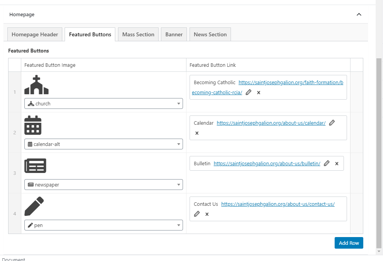Image resolution: width=383 pixels, height=261 pixels.
Task: Open the church icon dropdown
Action: tap(103, 103)
